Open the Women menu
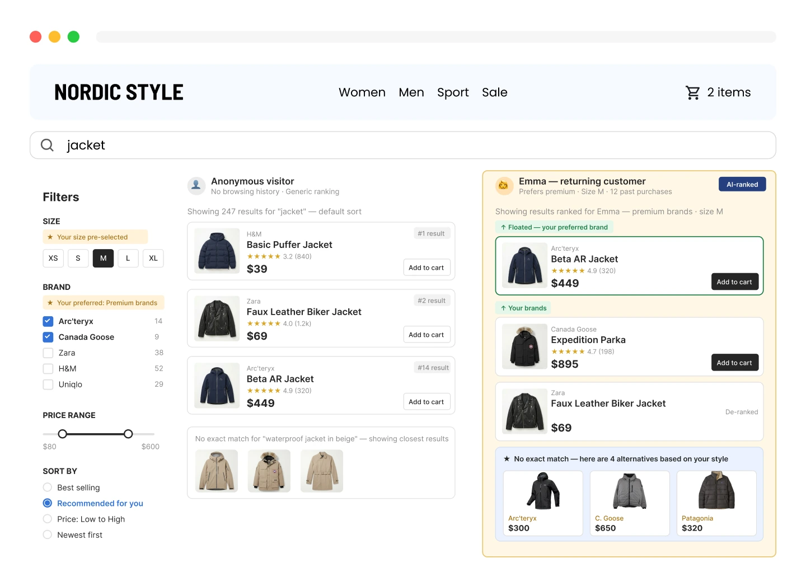 [362, 92]
